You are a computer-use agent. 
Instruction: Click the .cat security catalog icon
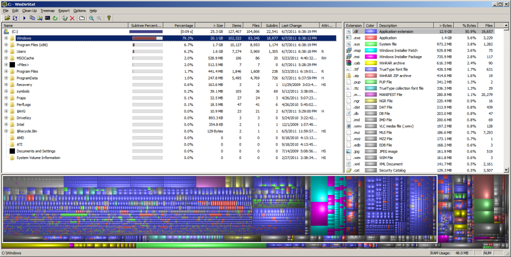[348, 170]
